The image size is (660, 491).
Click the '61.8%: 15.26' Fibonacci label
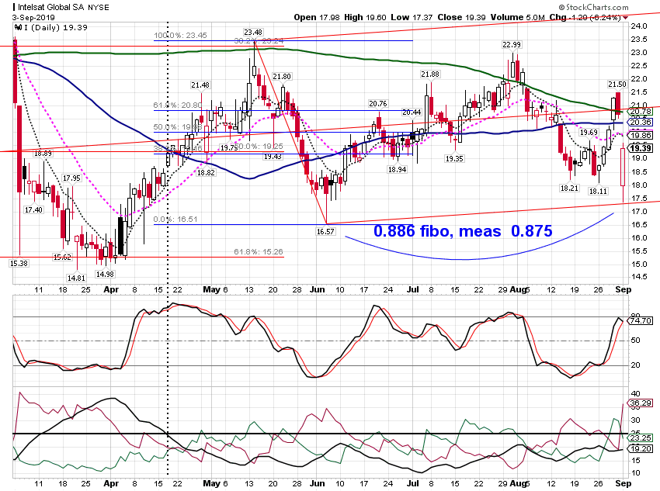point(259,252)
